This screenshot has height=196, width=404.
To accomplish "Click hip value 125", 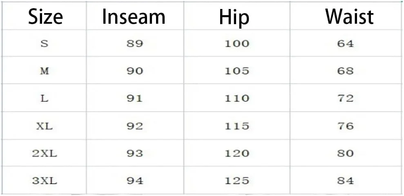I will (237, 180).
